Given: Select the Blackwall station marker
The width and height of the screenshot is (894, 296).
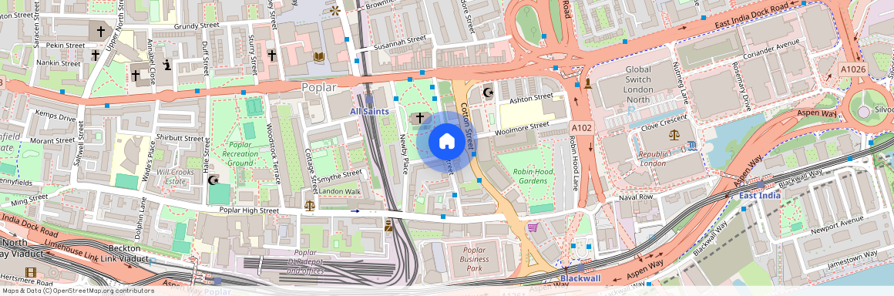Looking at the screenshot, I should click(x=580, y=267).
